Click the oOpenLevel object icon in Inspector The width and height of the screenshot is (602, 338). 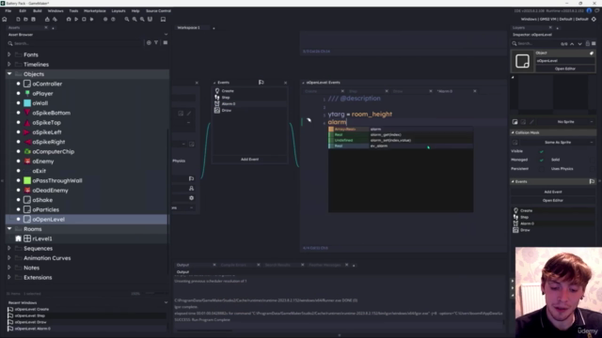pos(523,61)
